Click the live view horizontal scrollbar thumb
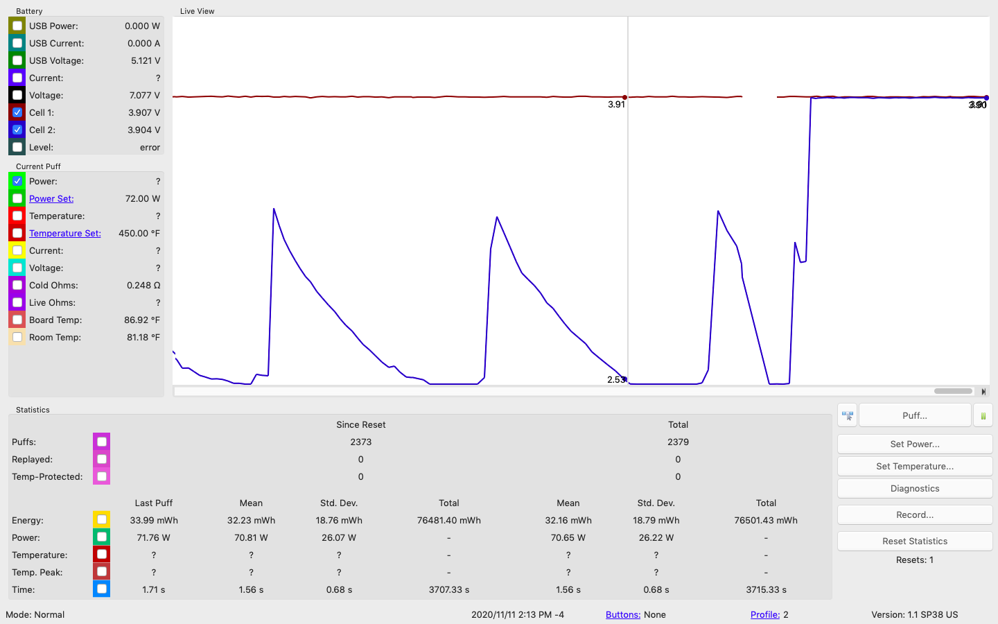This screenshot has height=624, width=998. (x=953, y=391)
